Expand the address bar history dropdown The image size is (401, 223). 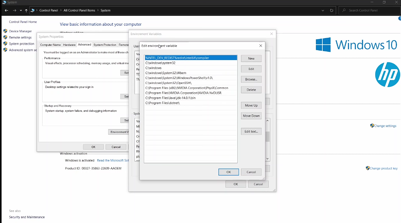[323, 11]
